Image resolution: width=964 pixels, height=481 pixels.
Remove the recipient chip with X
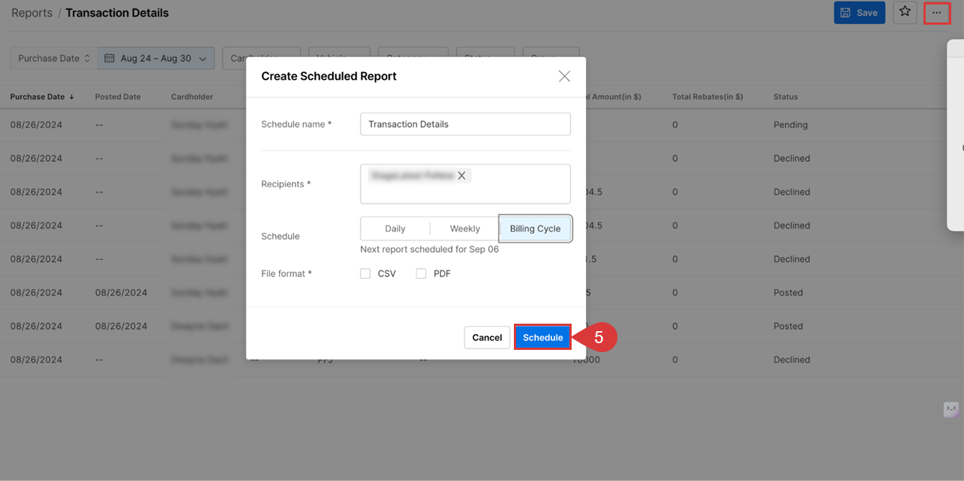click(x=462, y=175)
